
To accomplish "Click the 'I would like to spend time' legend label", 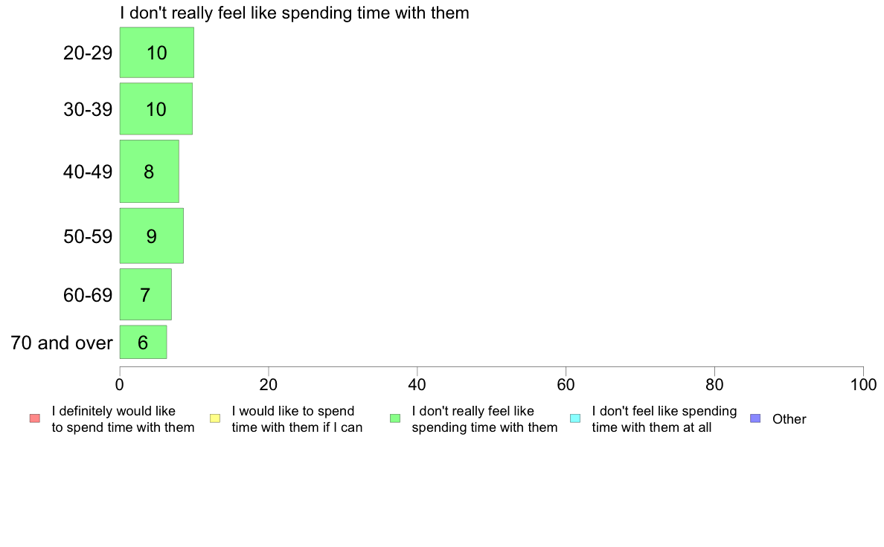I will coord(297,419).
